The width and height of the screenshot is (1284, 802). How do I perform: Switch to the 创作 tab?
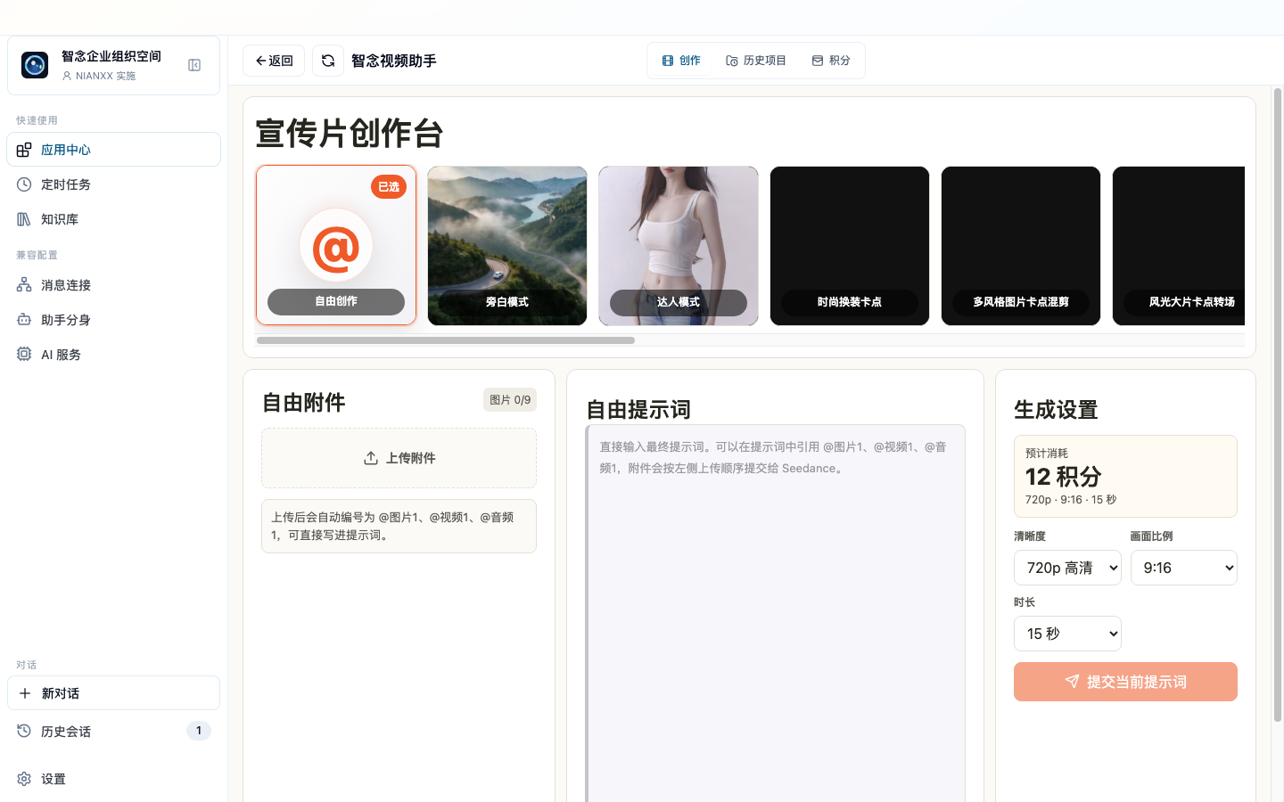coord(681,61)
